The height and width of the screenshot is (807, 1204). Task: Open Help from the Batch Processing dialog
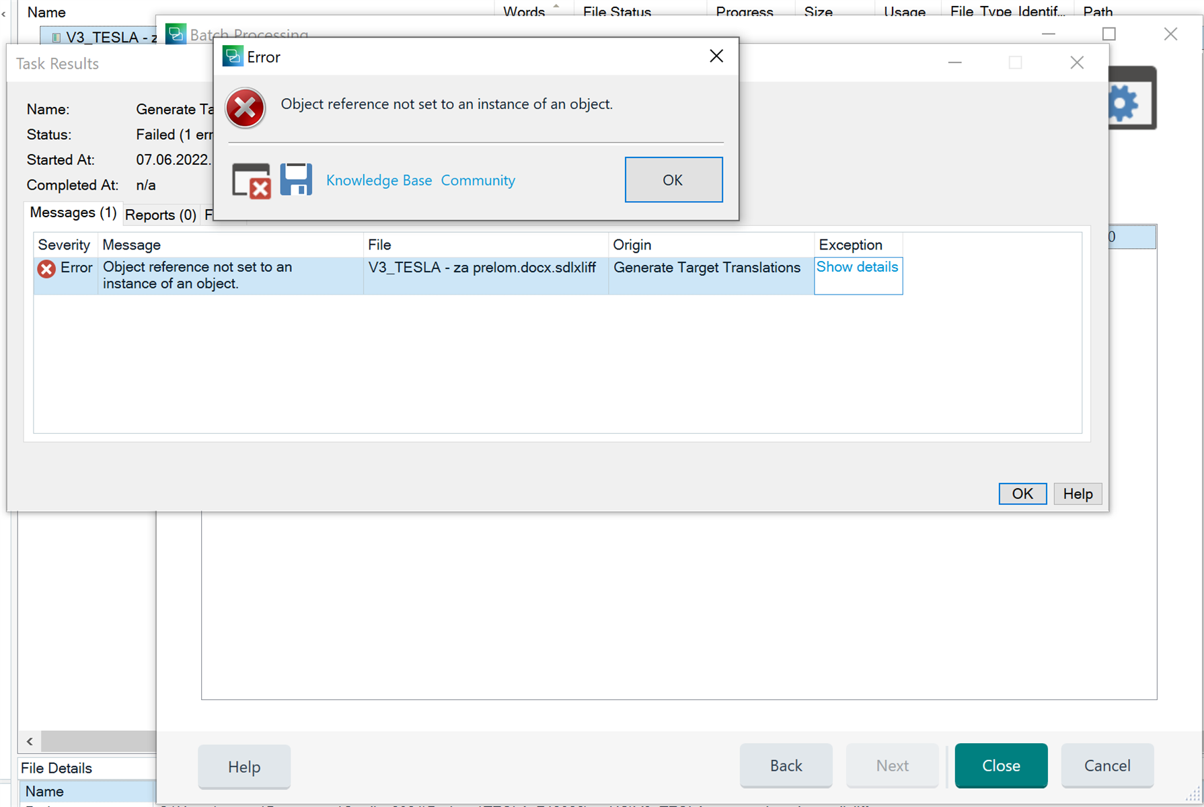243,766
